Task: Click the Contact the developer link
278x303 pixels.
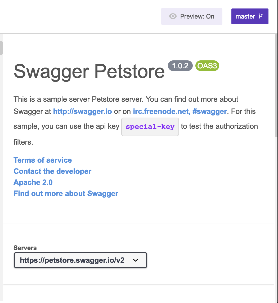Action: 52,171
